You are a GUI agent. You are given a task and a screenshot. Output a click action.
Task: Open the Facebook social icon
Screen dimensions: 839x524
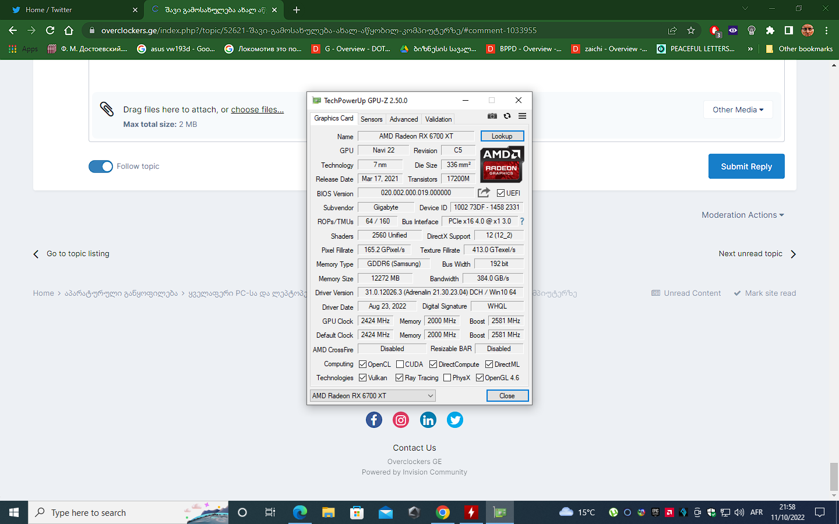tap(374, 420)
